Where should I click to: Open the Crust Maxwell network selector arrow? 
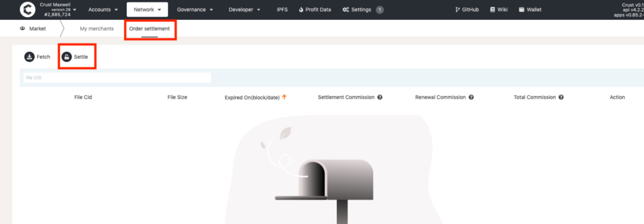[74, 10]
